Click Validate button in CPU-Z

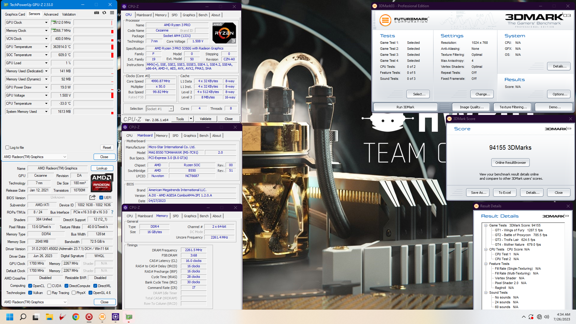click(x=205, y=119)
